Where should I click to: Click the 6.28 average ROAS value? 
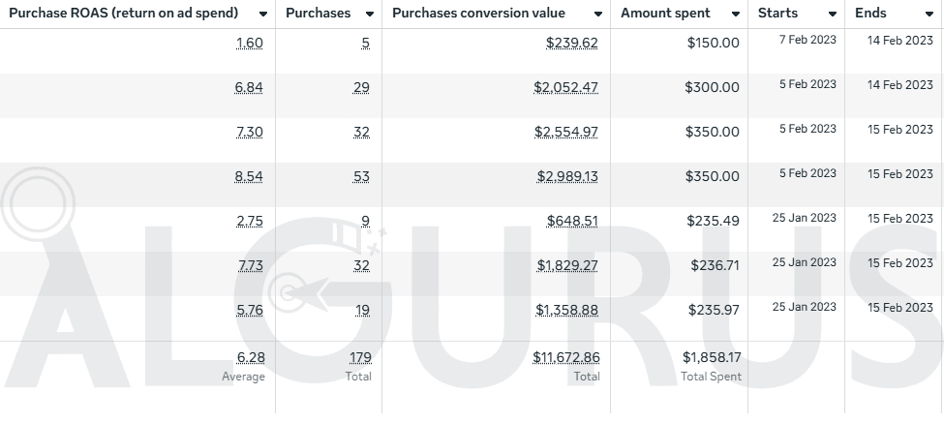pyautogui.click(x=250, y=357)
